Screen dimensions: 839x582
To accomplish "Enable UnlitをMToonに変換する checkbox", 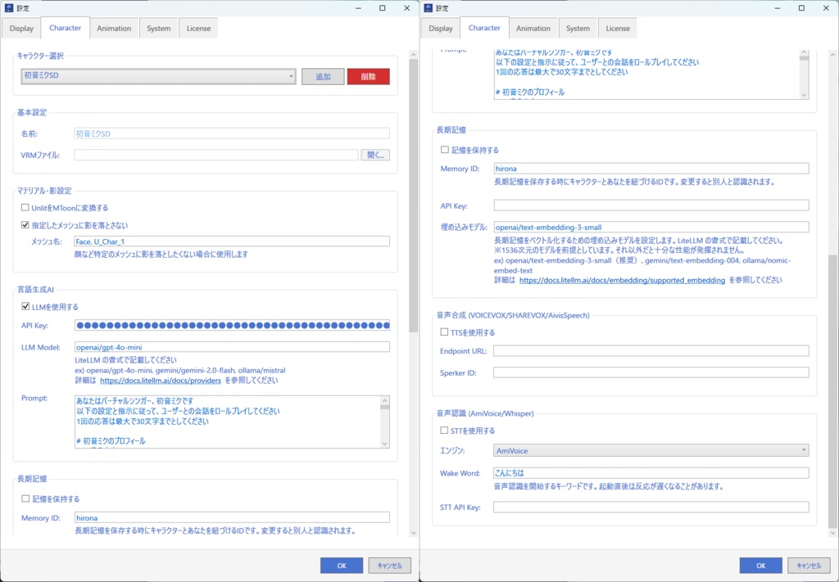I will point(25,207).
